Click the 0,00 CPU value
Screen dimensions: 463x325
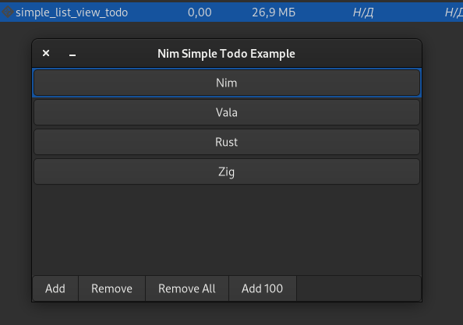[x=200, y=12]
